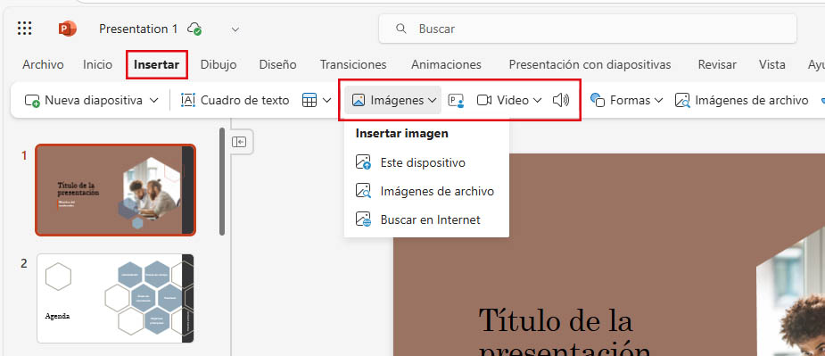Switch to the Diseño tab

click(x=277, y=65)
